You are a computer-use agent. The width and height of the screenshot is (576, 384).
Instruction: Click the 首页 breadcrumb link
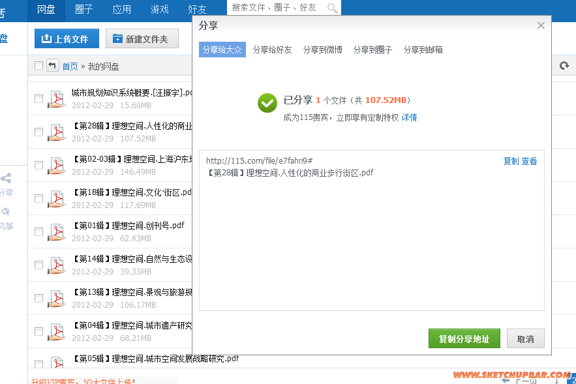[x=70, y=66]
